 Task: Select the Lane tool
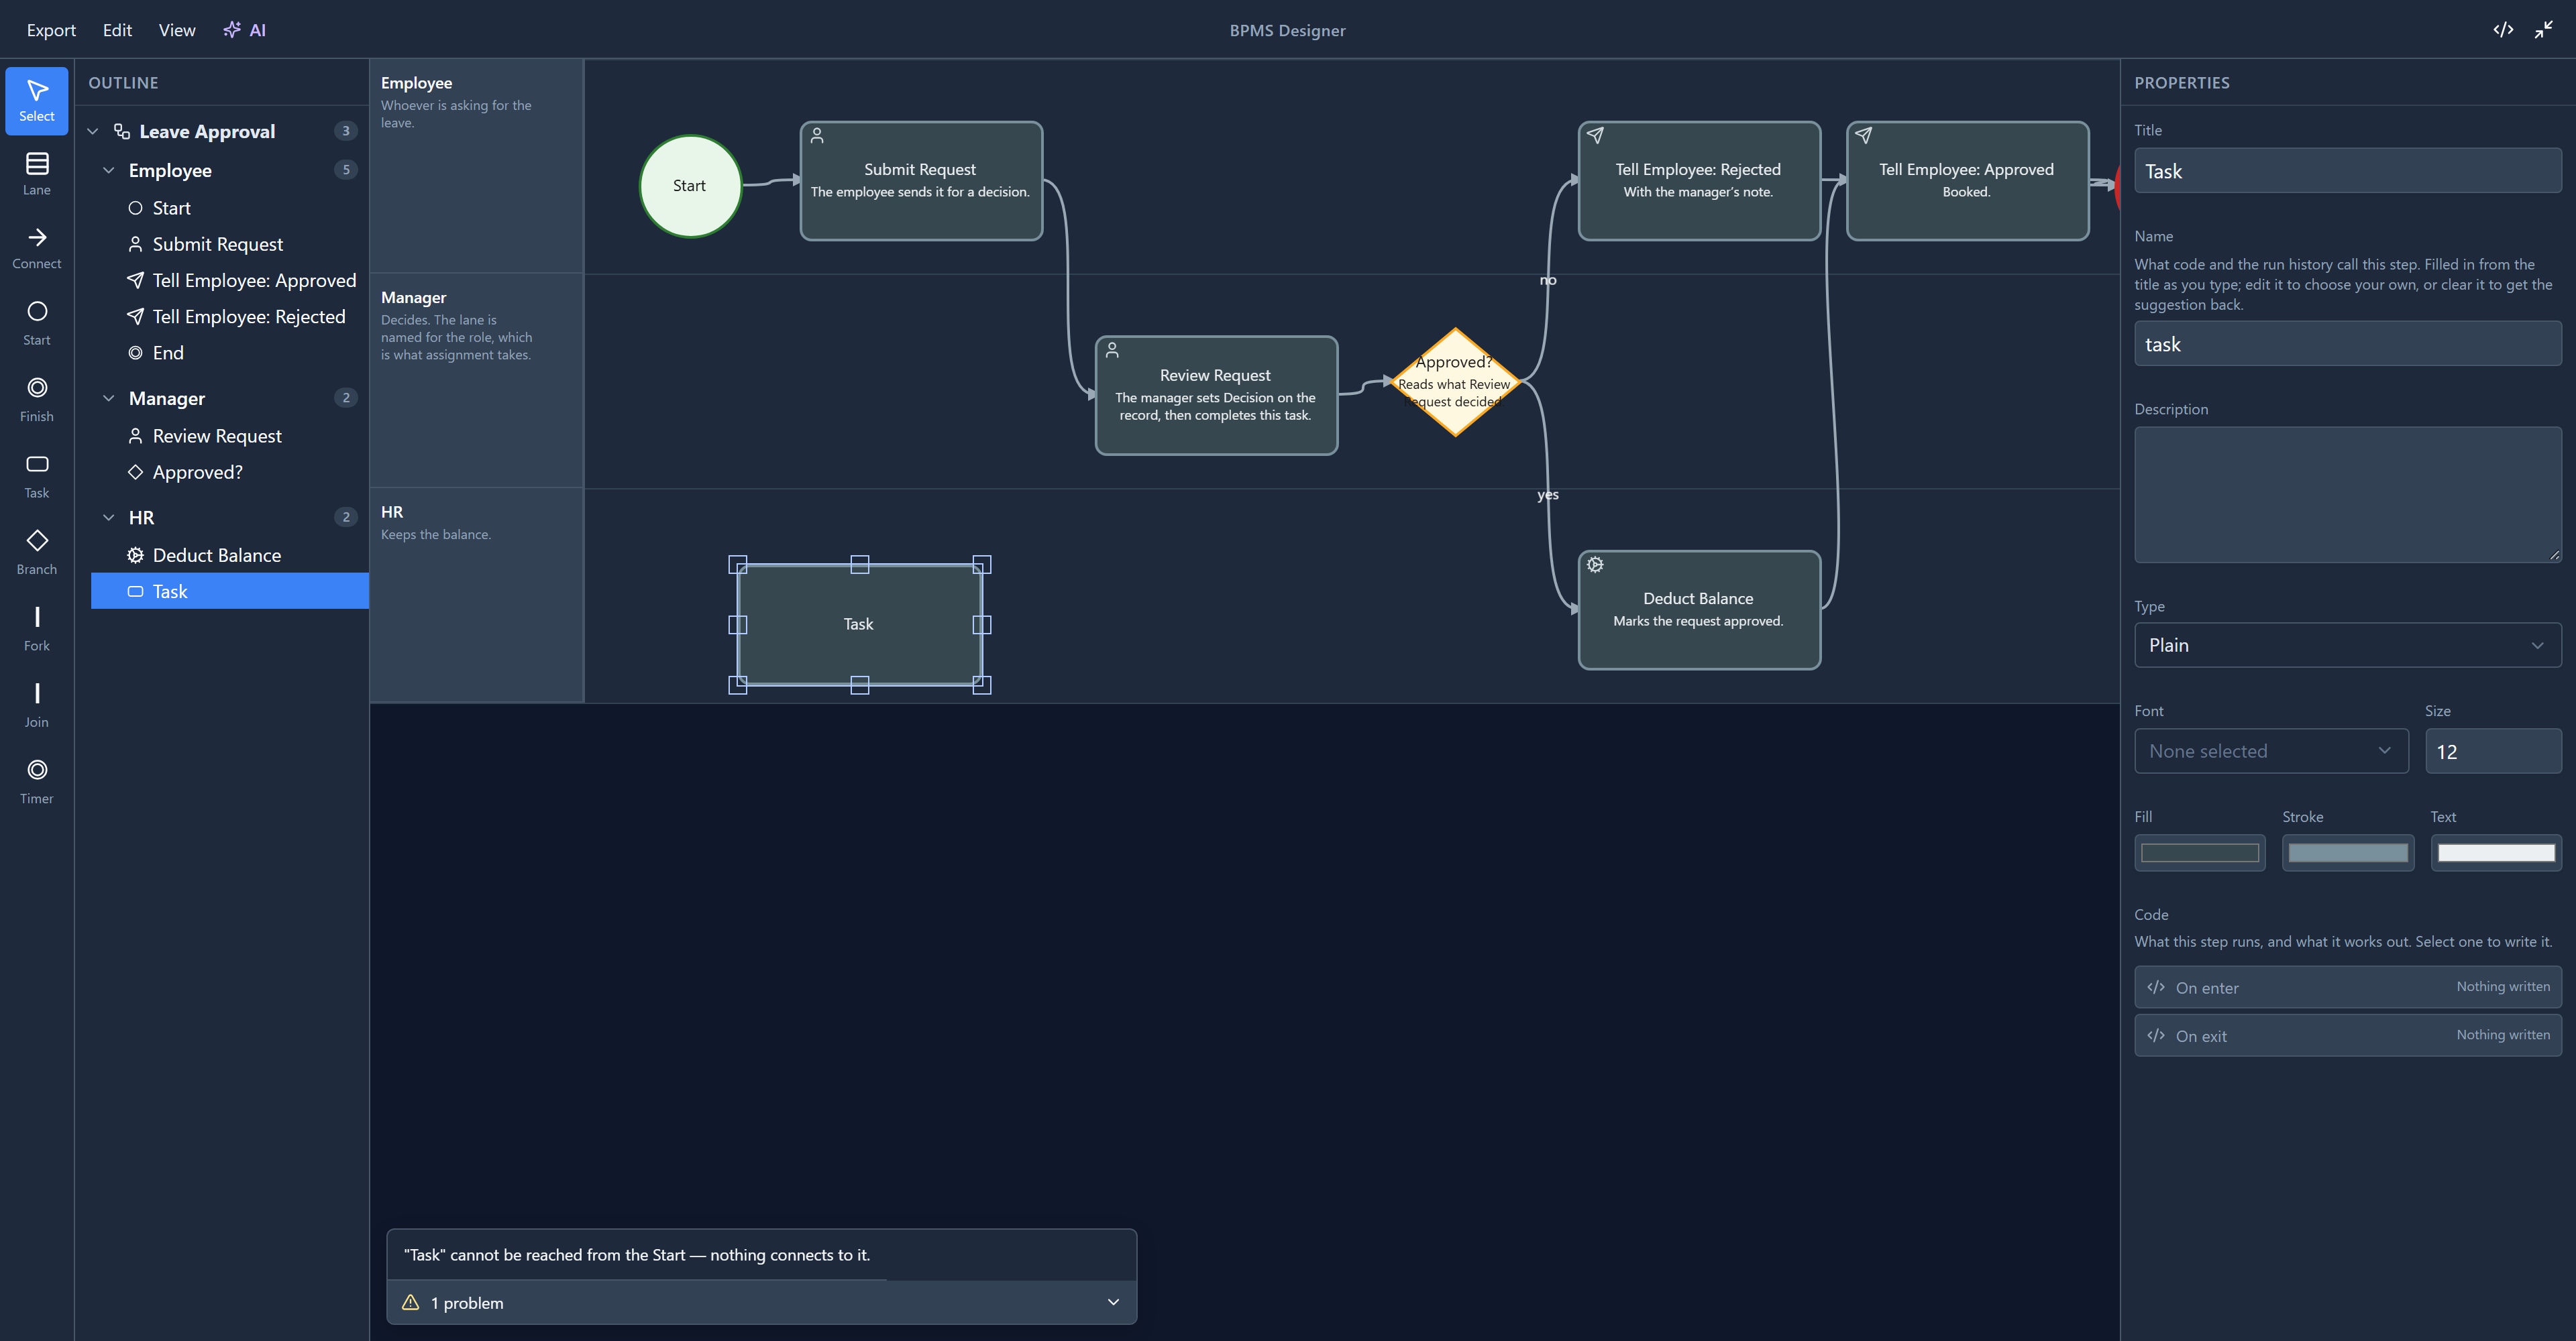click(x=37, y=174)
